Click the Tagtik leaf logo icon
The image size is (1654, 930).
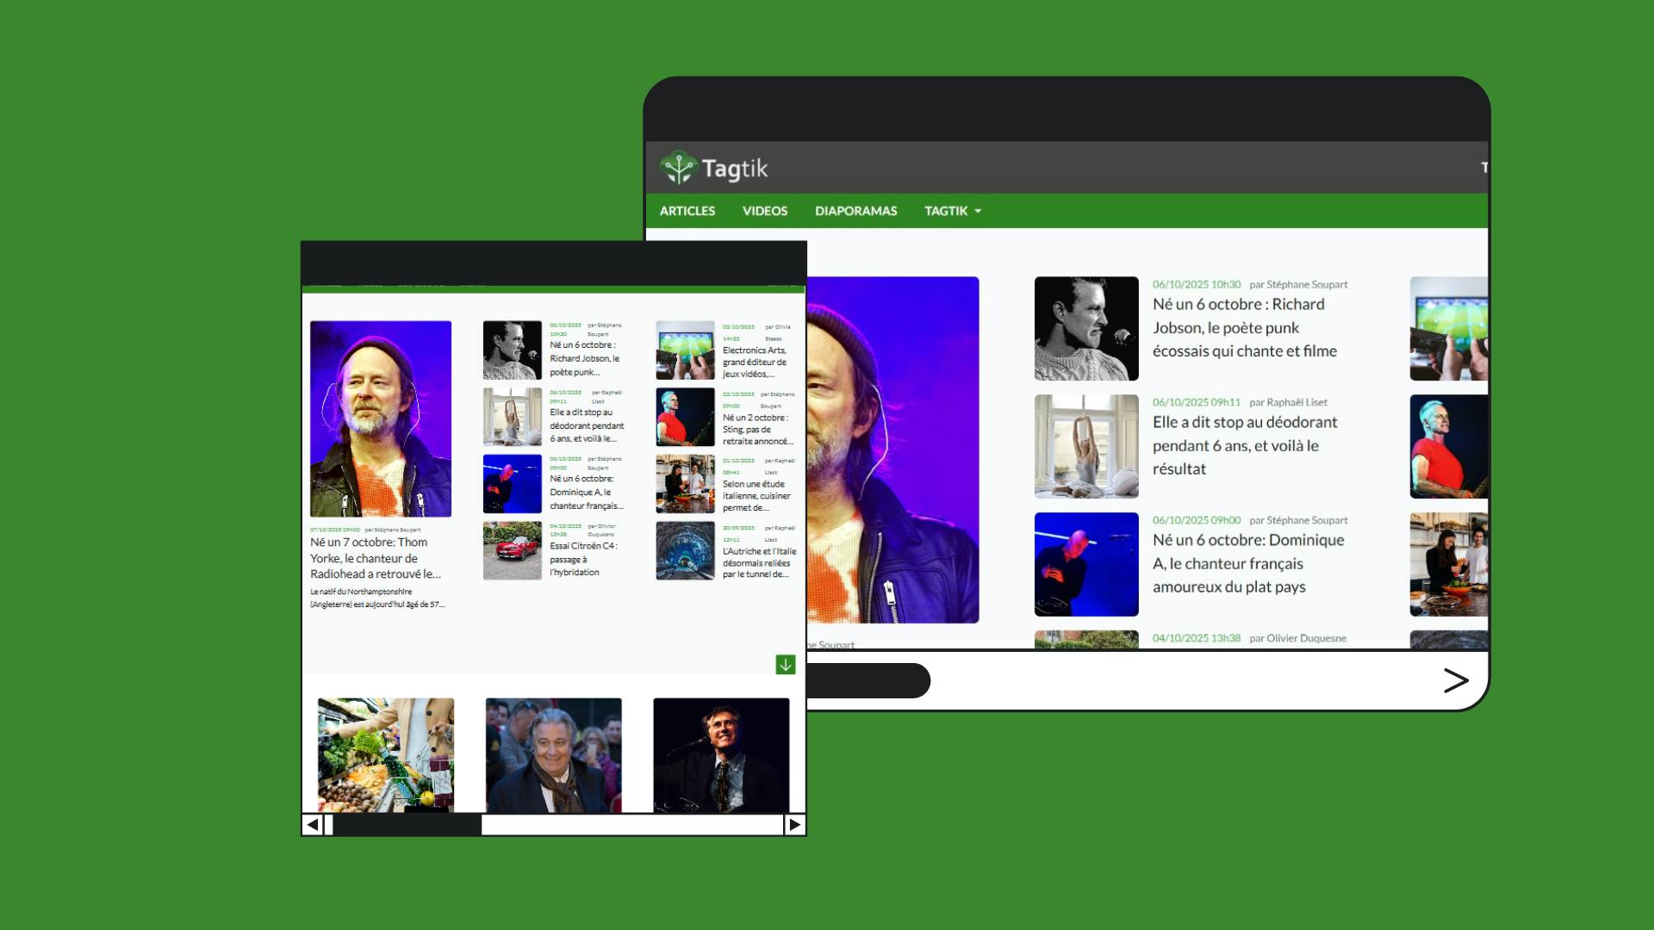coord(678,168)
